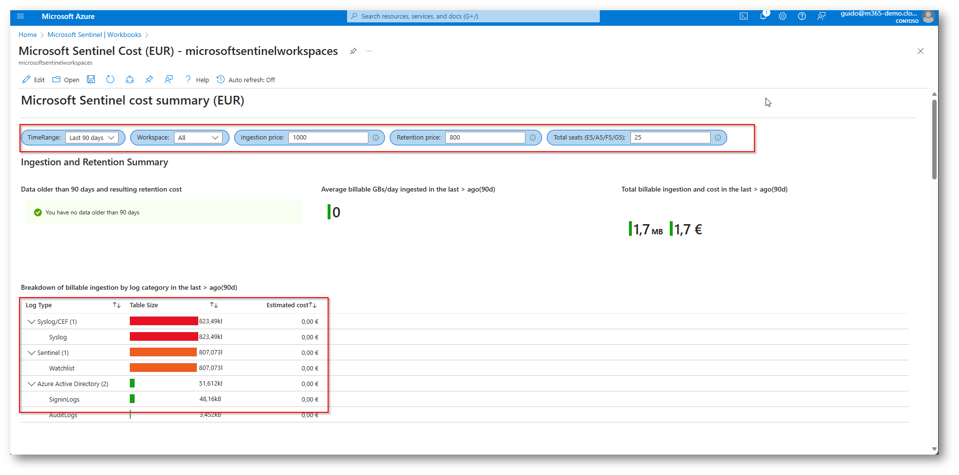Save the workbook with the disk icon
959x475 pixels.
[91, 79]
